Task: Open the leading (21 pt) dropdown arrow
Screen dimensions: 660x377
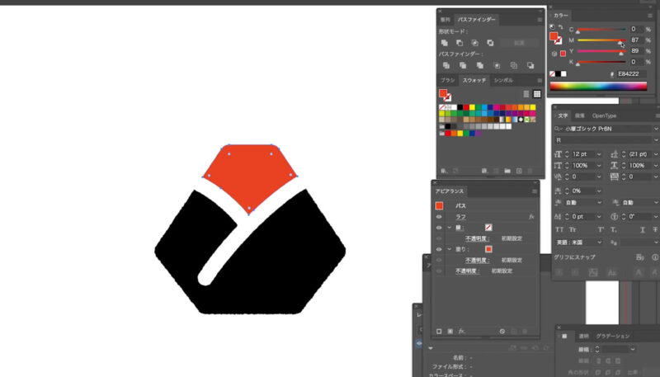Action: 655,154
